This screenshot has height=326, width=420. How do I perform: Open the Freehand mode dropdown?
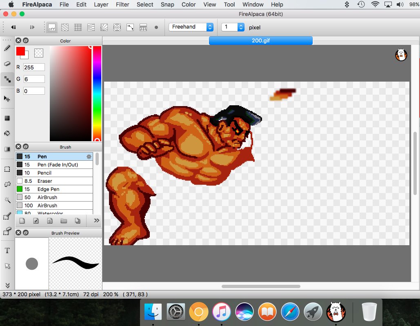(191, 27)
